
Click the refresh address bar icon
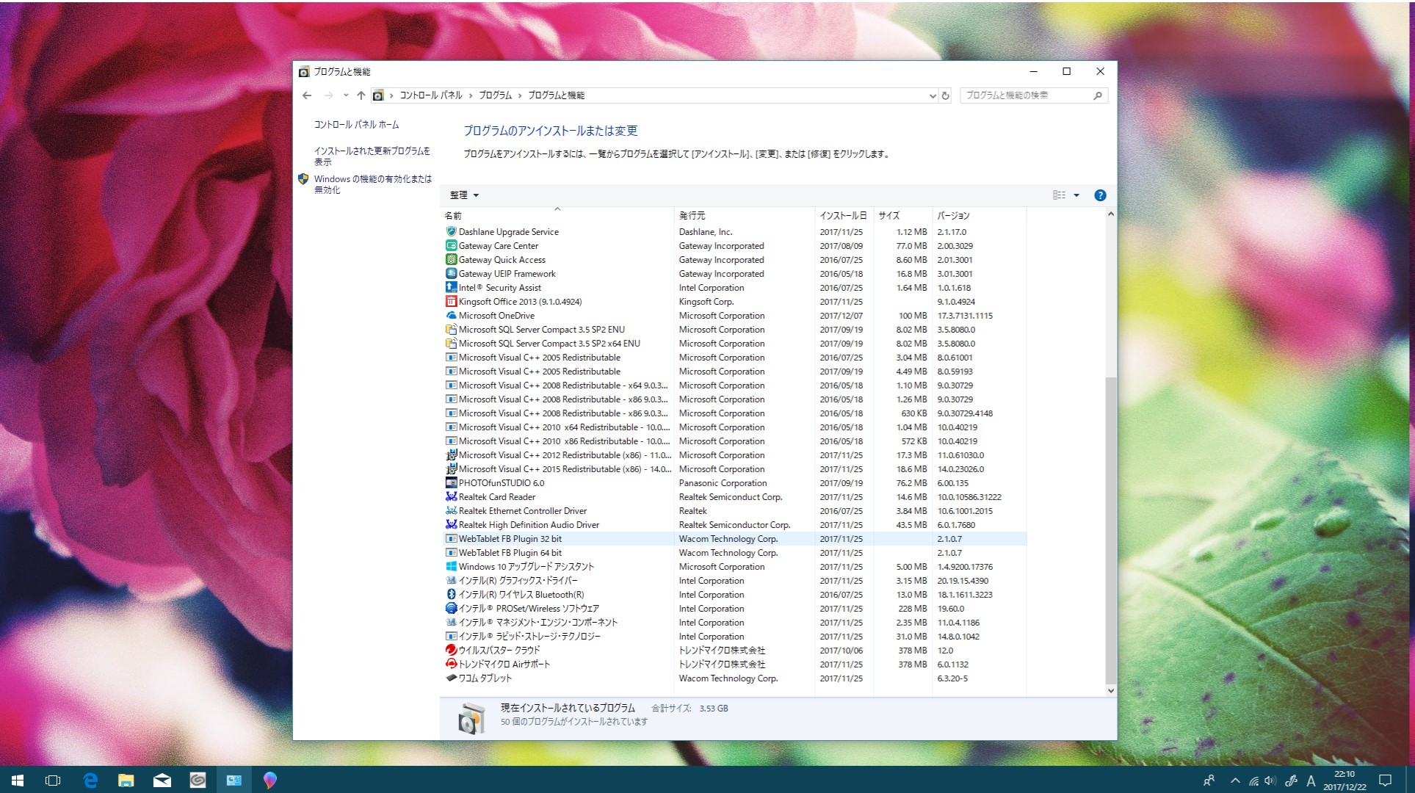[x=946, y=95]
